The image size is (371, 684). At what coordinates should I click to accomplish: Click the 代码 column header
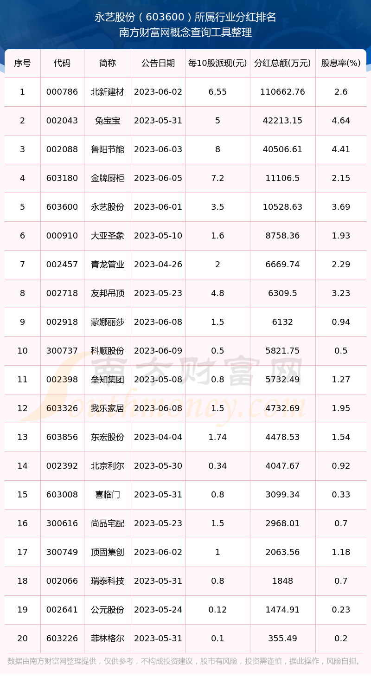tap(62, 63)
